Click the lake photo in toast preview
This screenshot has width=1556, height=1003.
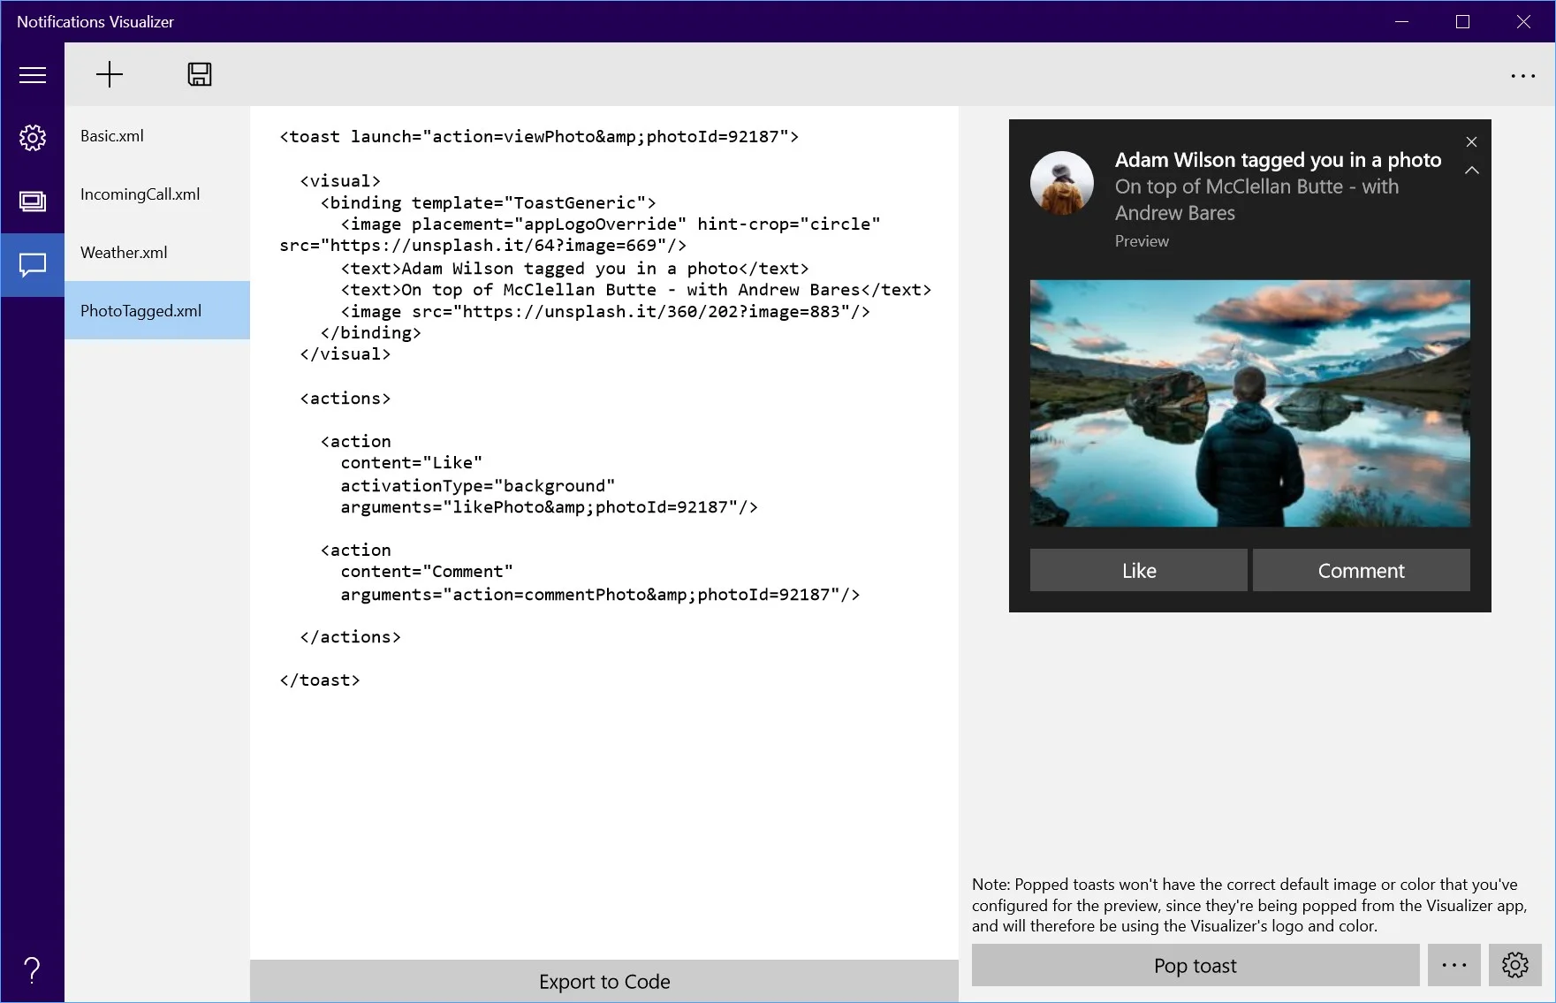pyautogui.click(x=1250, y=404)
